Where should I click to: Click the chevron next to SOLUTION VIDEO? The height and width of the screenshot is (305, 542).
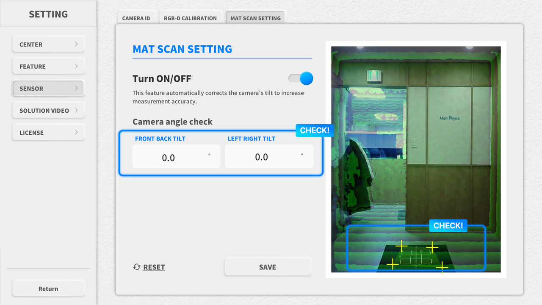click(x=76, y=110)
